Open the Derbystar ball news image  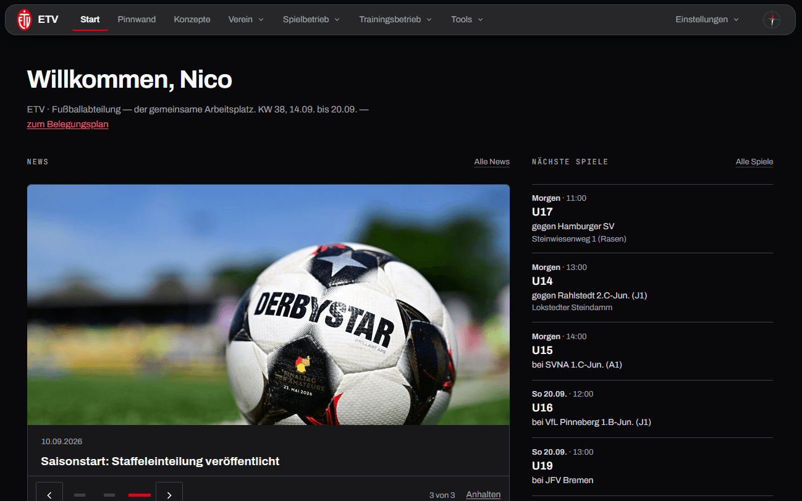[x=268, y=305]
